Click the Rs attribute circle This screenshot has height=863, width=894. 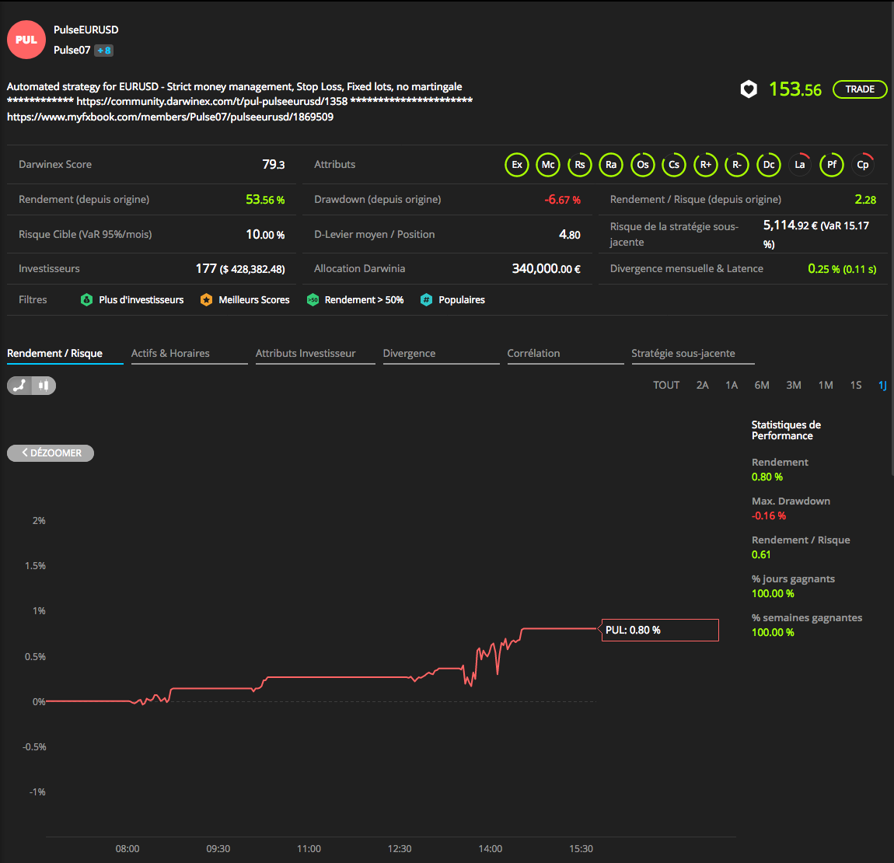pos(580,165)
